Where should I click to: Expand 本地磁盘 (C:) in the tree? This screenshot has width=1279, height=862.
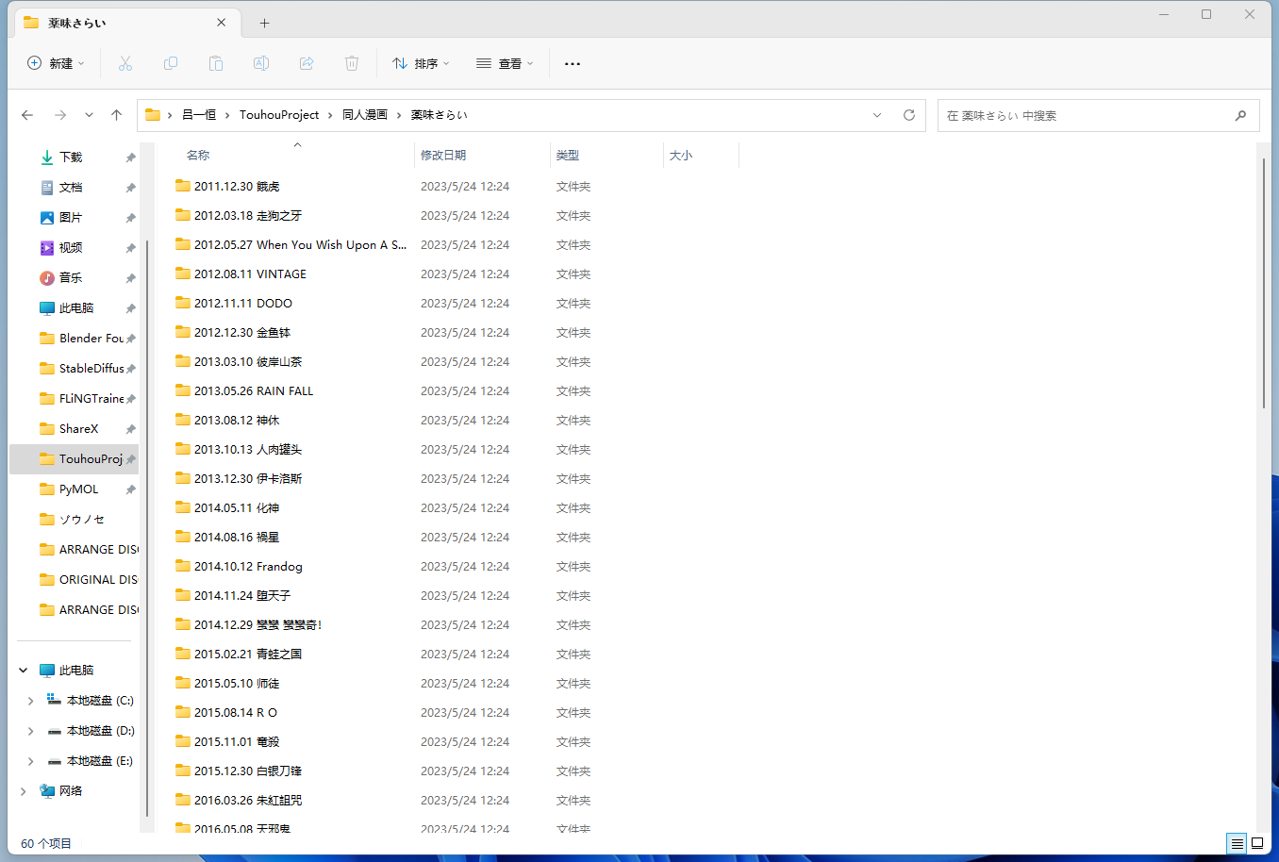tap(30, 701)
